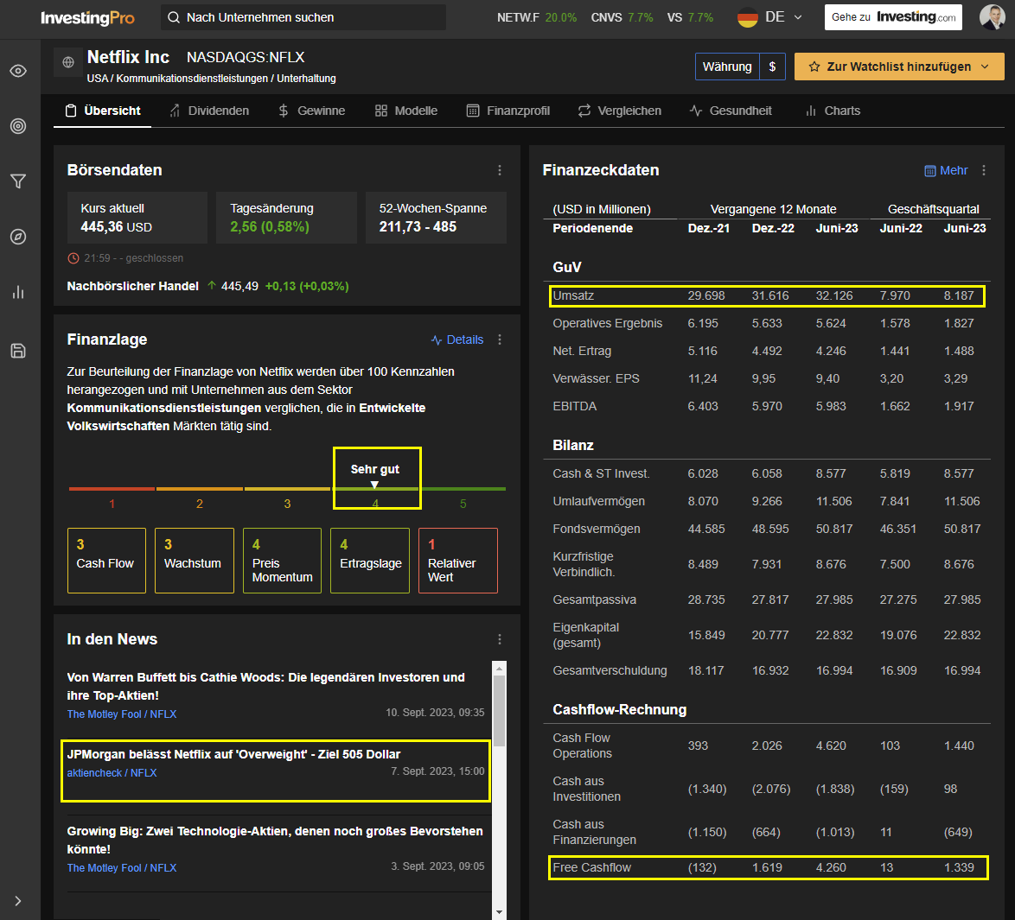Click the Währung button
Viewport: 1015px width, 920px height.
pyautogui.click(x=727, y=67)
